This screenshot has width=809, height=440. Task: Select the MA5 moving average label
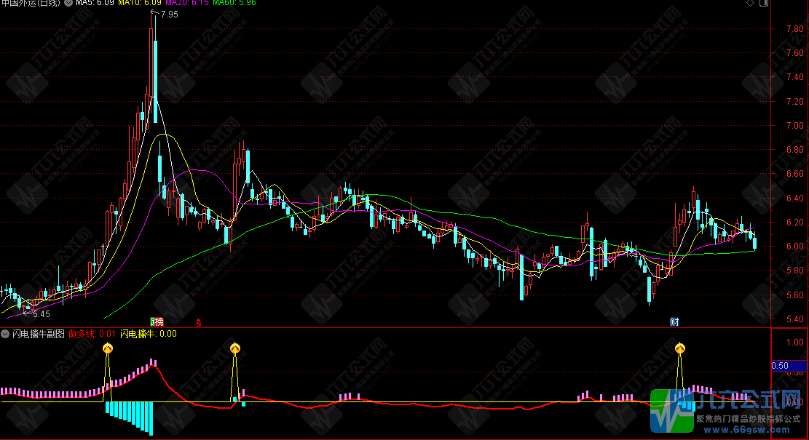pos(94,4)
